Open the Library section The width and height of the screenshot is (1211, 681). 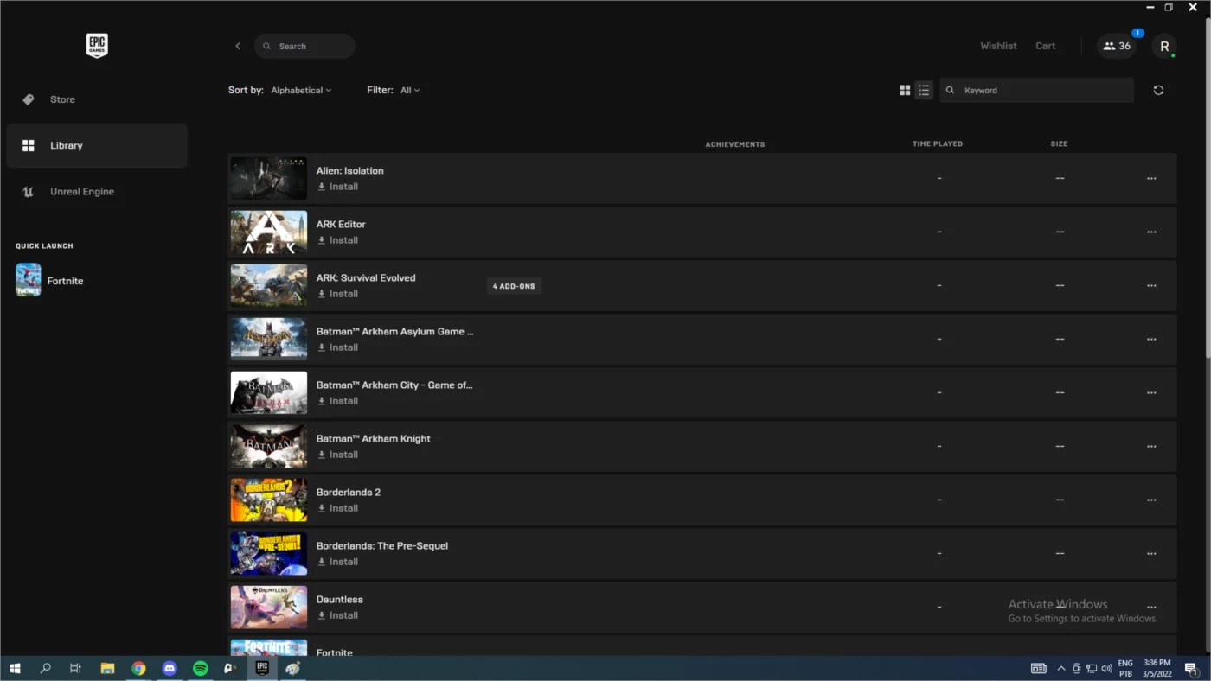pos(96,145)
